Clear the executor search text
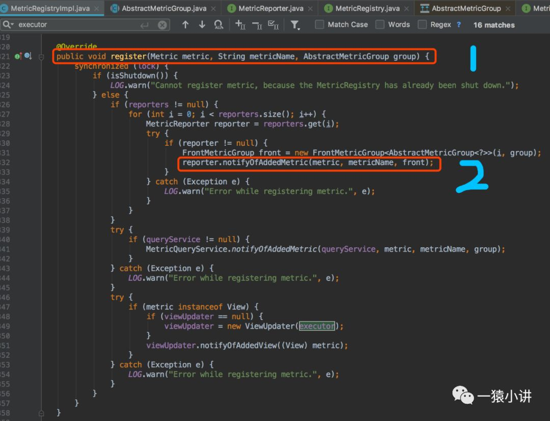 162,25
